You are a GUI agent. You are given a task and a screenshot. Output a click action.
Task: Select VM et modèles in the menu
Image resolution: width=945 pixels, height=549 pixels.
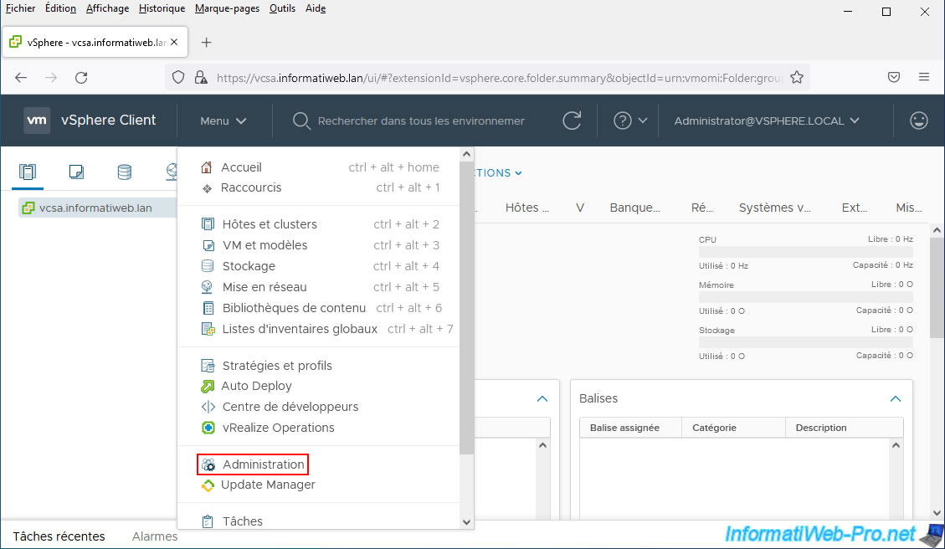pos(264,245)
